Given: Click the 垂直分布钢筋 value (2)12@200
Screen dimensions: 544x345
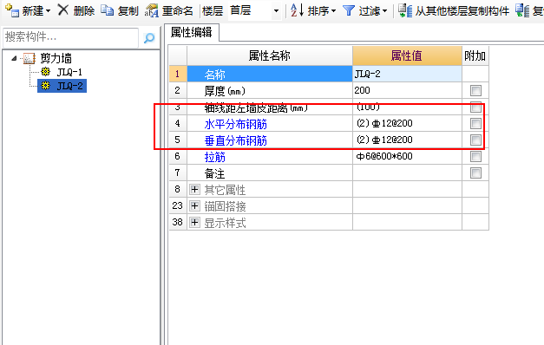Looking at the screenshot, I should (384, 140).
